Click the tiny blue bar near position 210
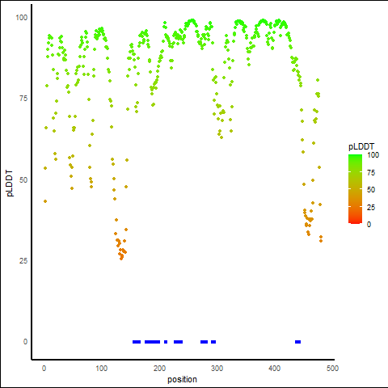This screenshot has height=388, width=388. pyautogui.click(x=166, y=342)
